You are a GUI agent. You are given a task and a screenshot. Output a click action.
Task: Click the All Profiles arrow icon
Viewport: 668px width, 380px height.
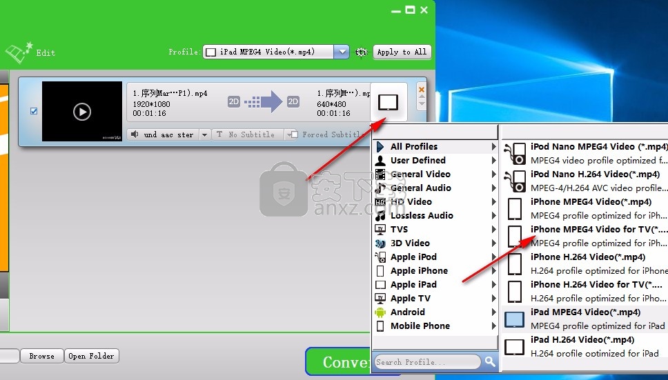(380, 147)
